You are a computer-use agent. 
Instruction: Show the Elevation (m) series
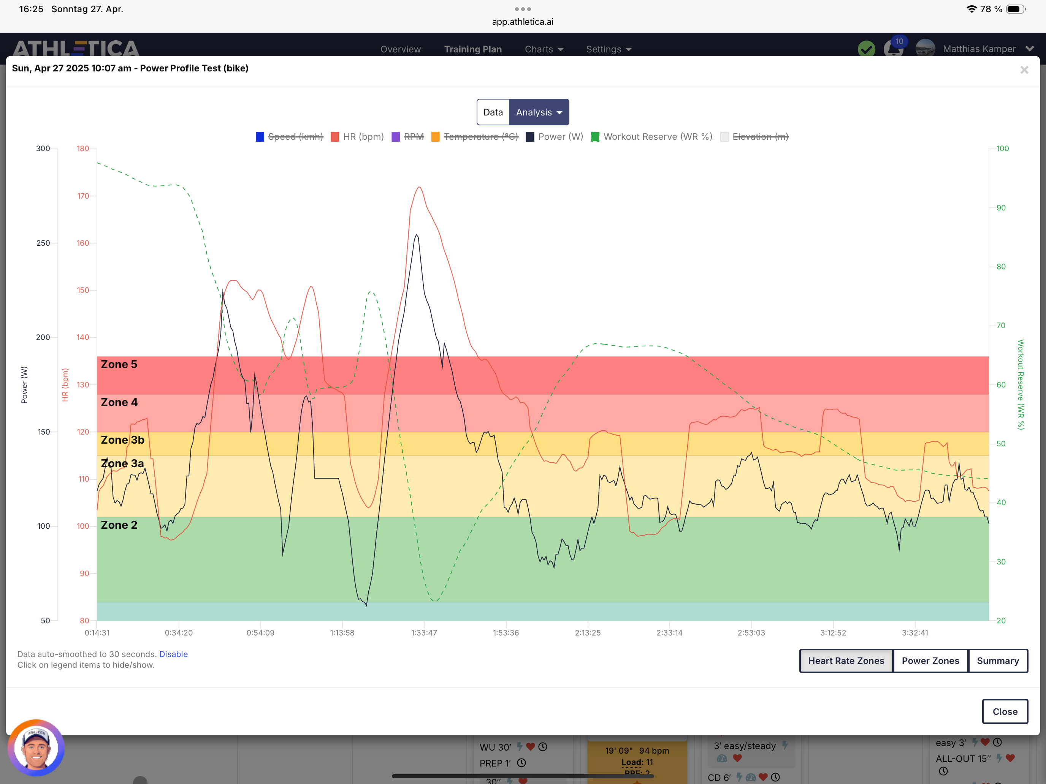pos(760,137)
